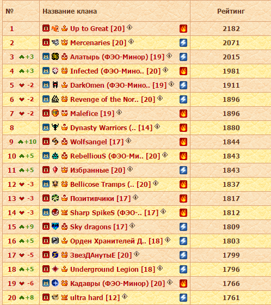Click the info icon beside Позитивчики [17]
This screenshot has height=305, width=271.
[135, 197]
